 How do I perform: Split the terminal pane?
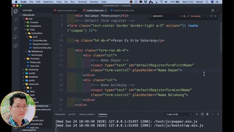[x=202, y=114]
